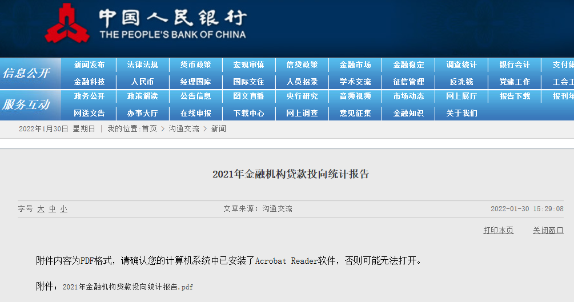Image resolution: width=574 pixels, height=302 pixels.
Task: Open 人民币 navigation item
Action: click(142, 82)
